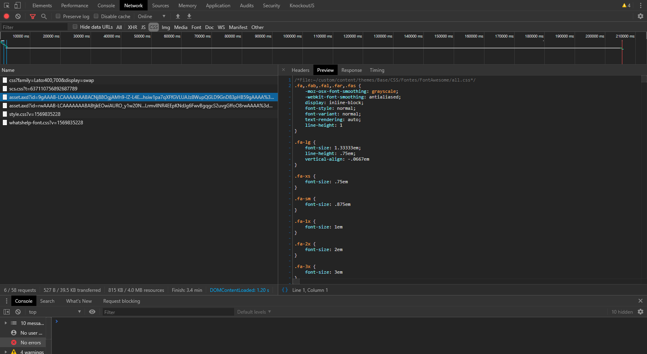Switch to the Headers tab
This screenshot has height=354, width=647.
[x=300, y=70]
